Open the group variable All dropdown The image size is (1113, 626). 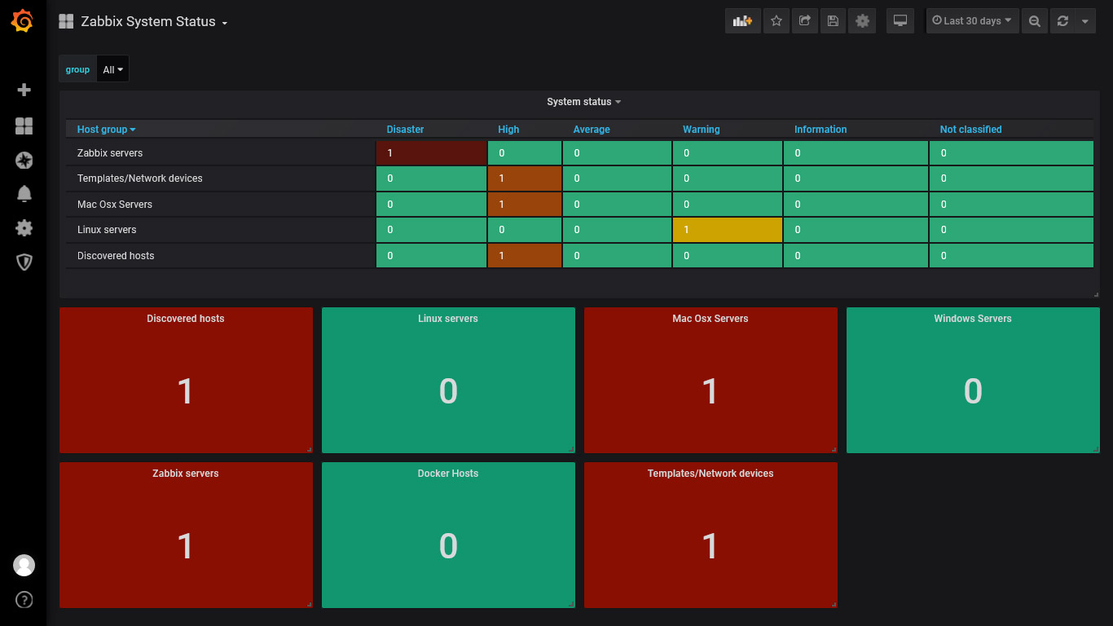[112, 69]
